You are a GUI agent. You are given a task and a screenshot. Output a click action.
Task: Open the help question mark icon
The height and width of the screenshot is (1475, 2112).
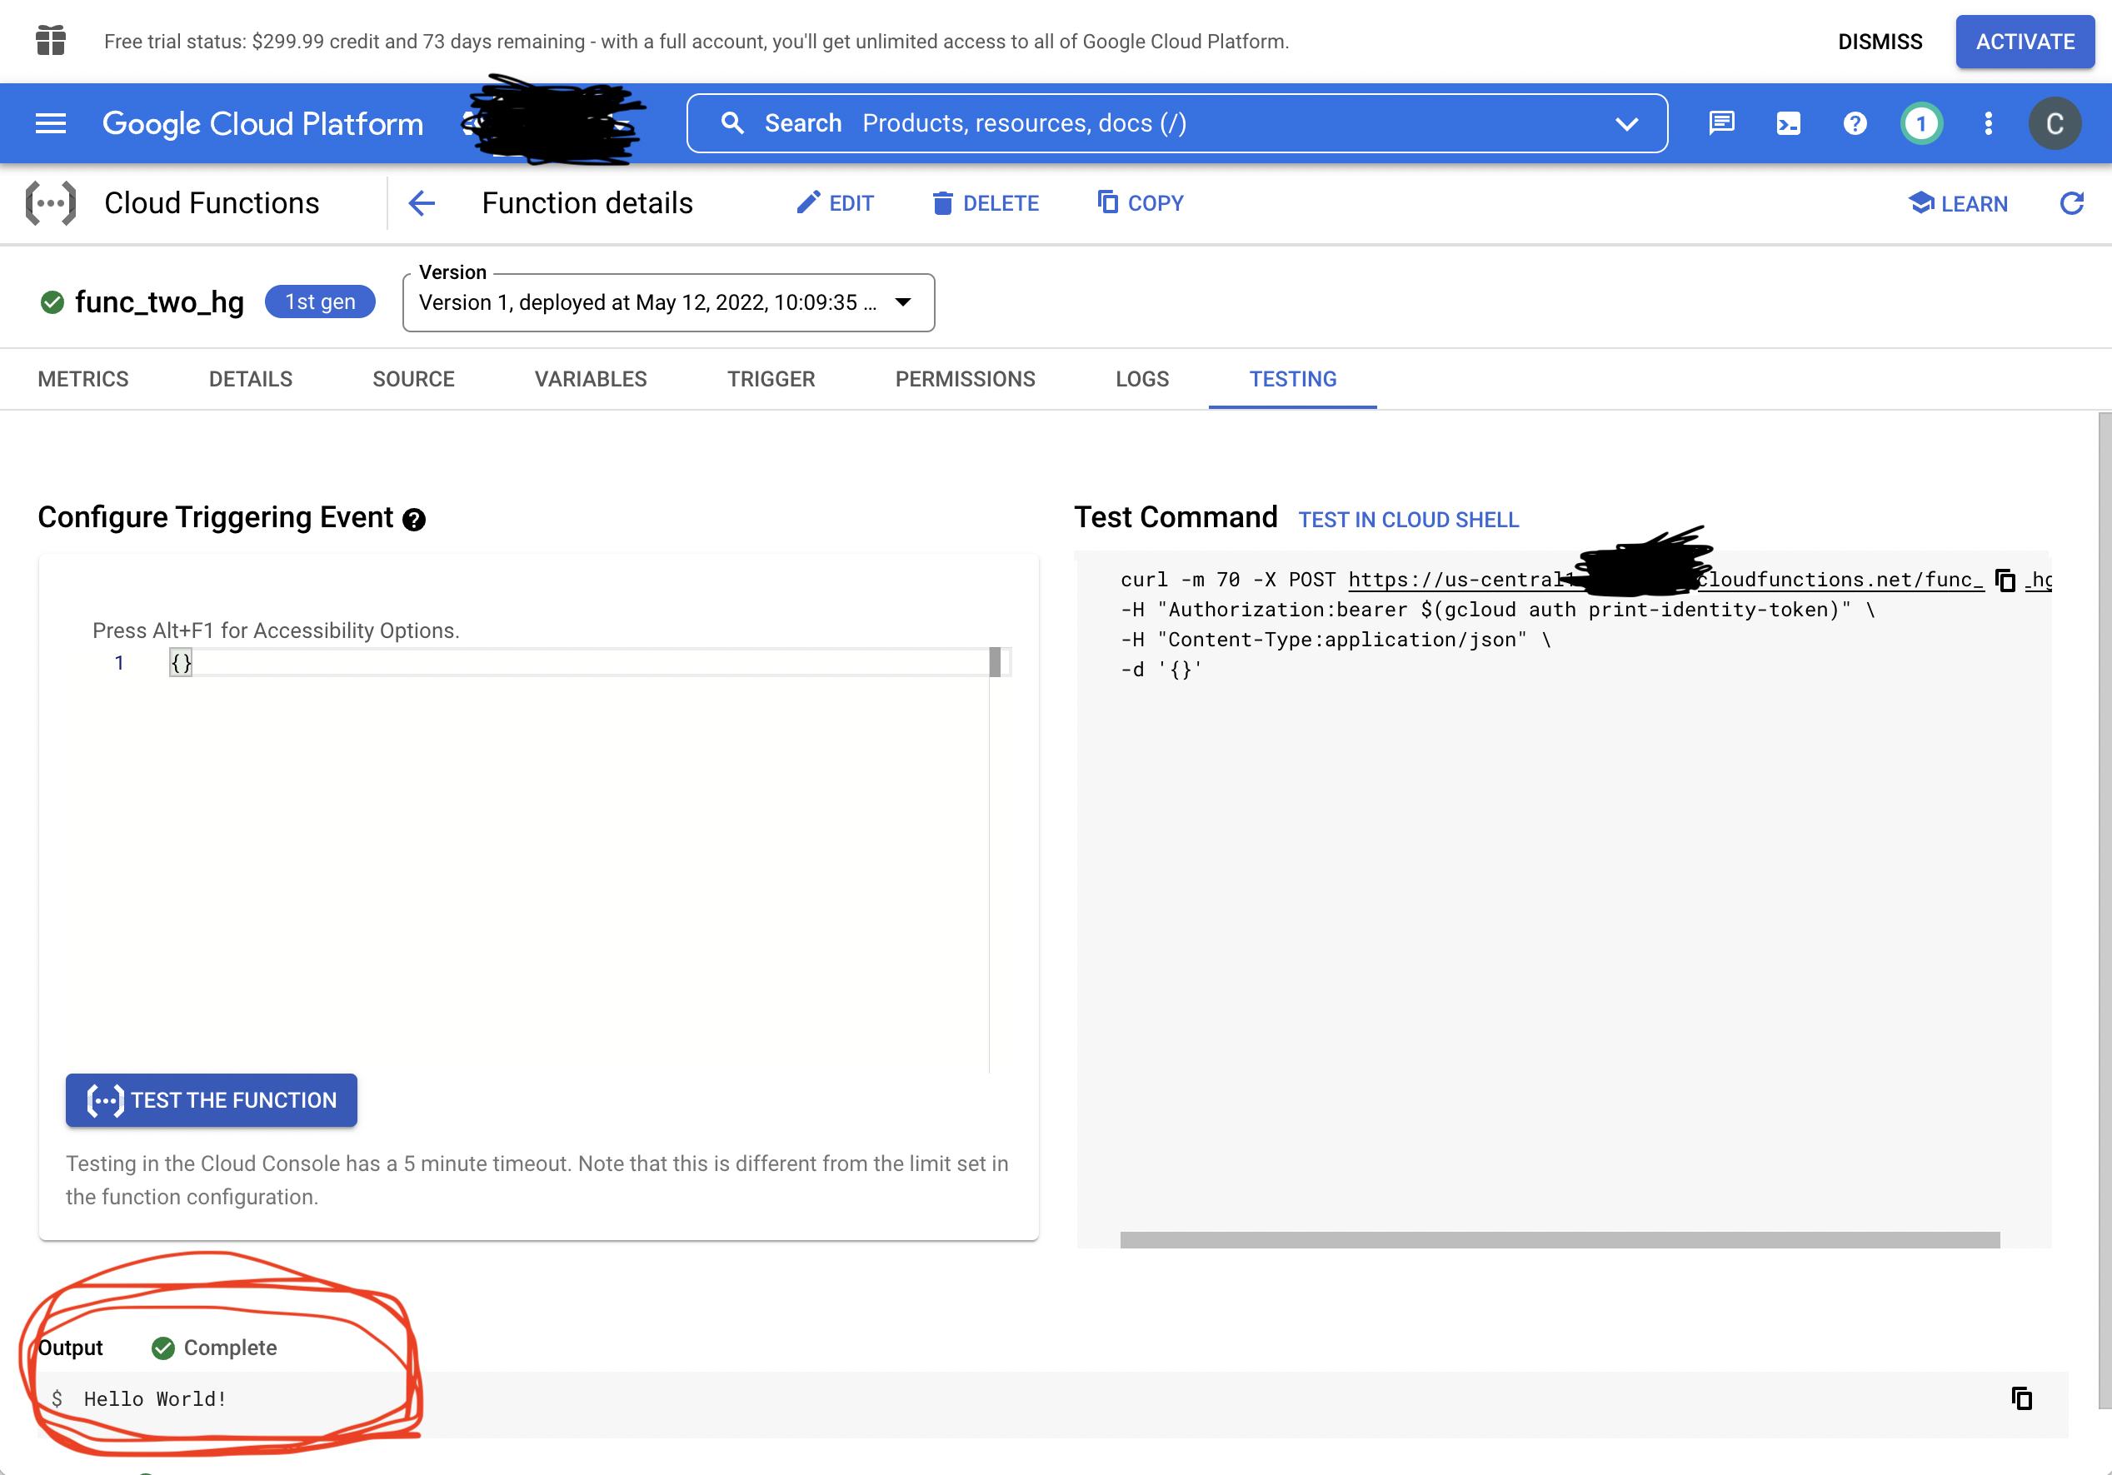pyautogui.click(x=1855, y=123)
